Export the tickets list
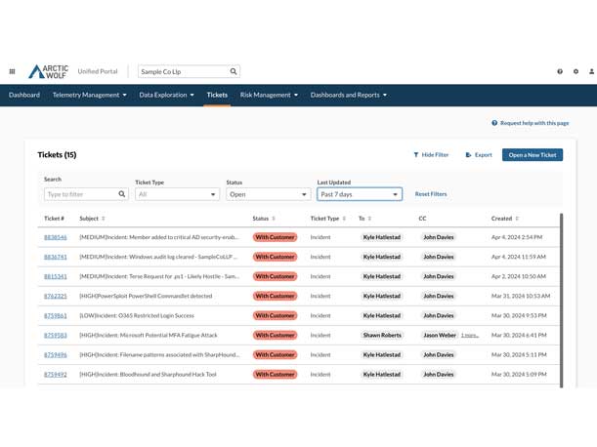Screen dimensions: 597x447 479,154
